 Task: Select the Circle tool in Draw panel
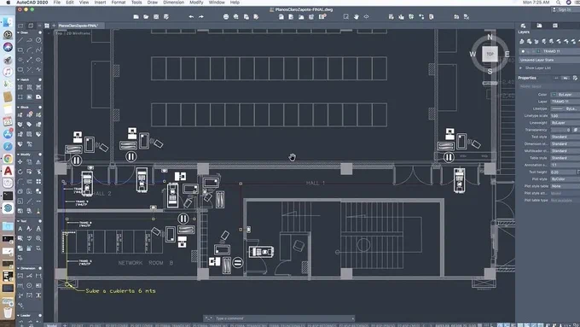click(x=38, y=40)
